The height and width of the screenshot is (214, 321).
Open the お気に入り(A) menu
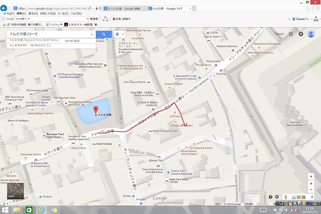coord(48,14)
